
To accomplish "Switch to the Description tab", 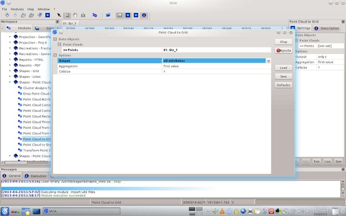I will (327, 28).
